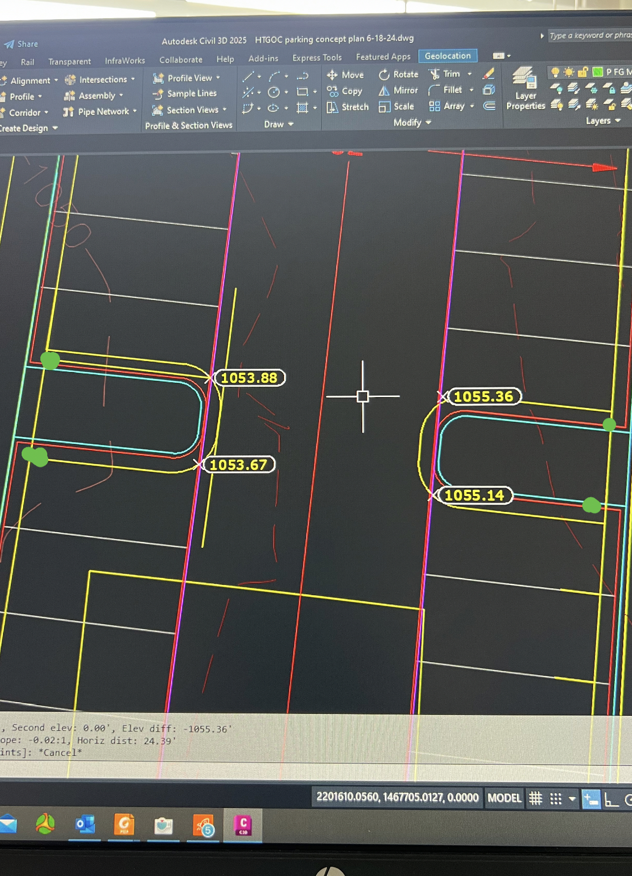Toggle grid display in status bar
Image resolution: width=632 pixels, height=876 pixels.
coord(536,798)
